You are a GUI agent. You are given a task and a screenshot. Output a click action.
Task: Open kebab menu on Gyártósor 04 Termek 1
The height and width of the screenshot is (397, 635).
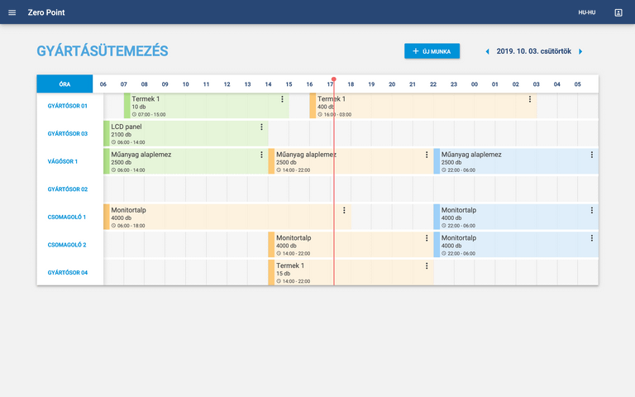[427, 266]
